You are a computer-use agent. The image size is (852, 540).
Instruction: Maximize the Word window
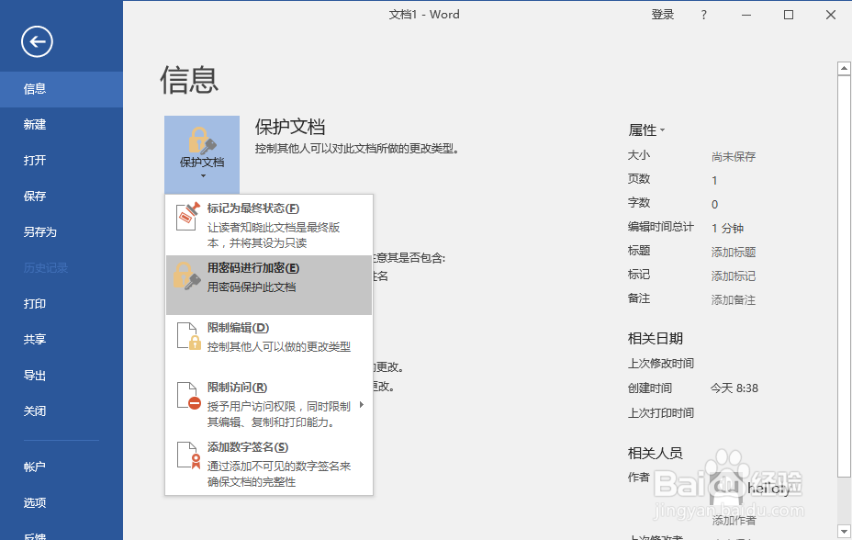click(x=789, y=15)
